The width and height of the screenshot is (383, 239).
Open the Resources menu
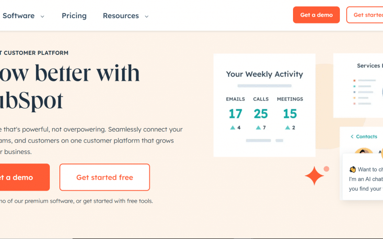coord(121,16)
